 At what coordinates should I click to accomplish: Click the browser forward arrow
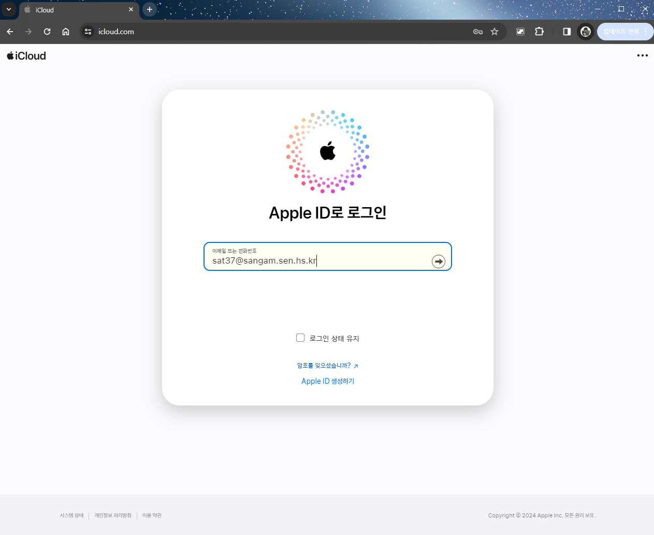(28, 32)
